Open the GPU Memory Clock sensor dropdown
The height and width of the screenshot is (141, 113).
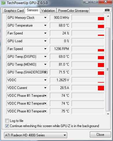[45, 18]
